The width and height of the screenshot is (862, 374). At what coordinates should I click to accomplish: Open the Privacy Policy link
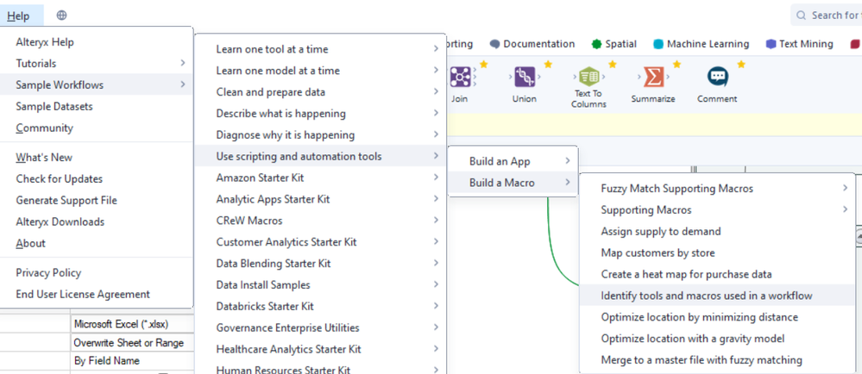pos(96,272)
